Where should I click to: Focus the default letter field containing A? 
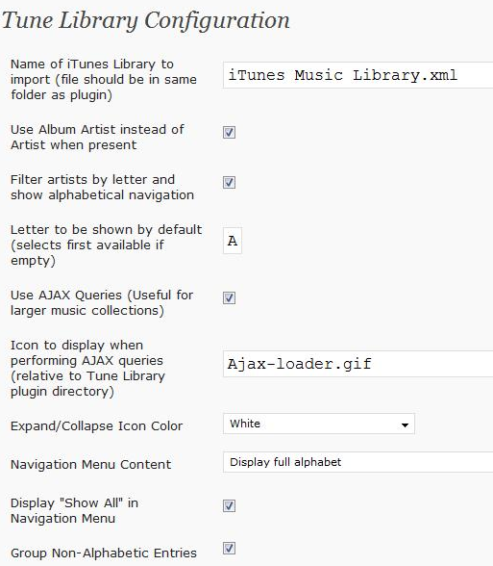[233, 241]
